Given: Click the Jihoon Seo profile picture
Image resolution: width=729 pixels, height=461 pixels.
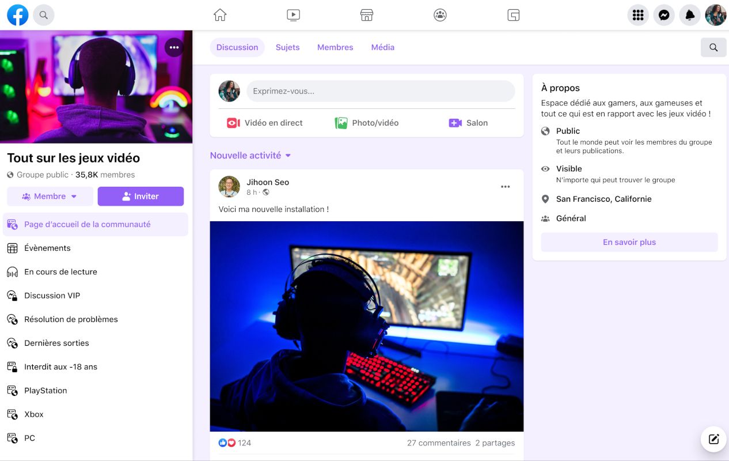Looking at the screenshot, I should click(229, 187).
